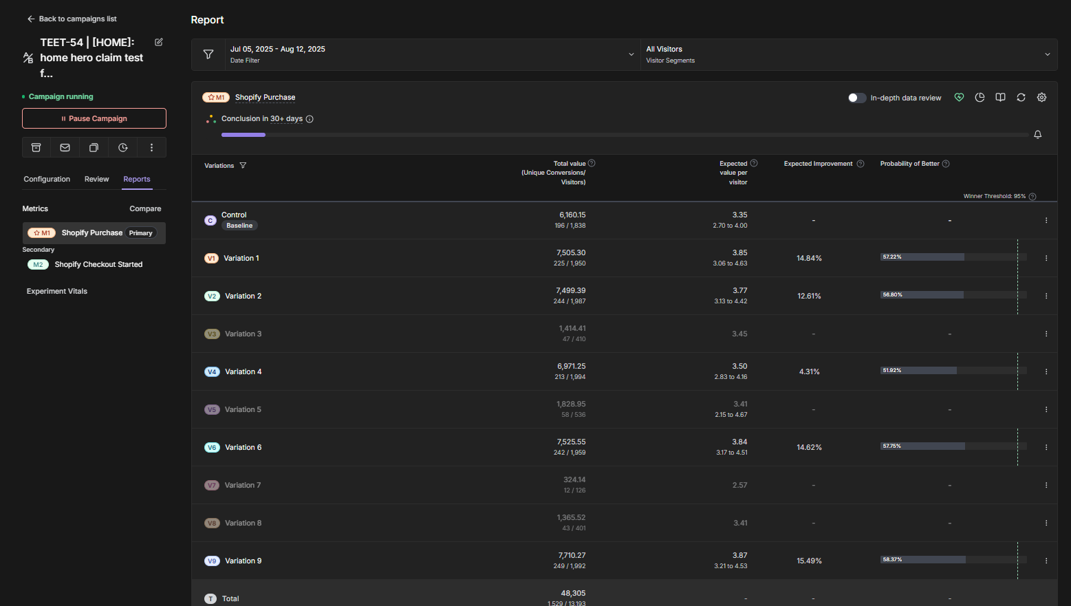Open the campaign history clock icon
The image size is (1071, 606).
click(x=122, y=147)
